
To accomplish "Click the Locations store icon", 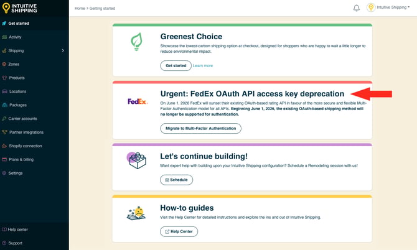I will pyautogui.click(x=4, y=91).
